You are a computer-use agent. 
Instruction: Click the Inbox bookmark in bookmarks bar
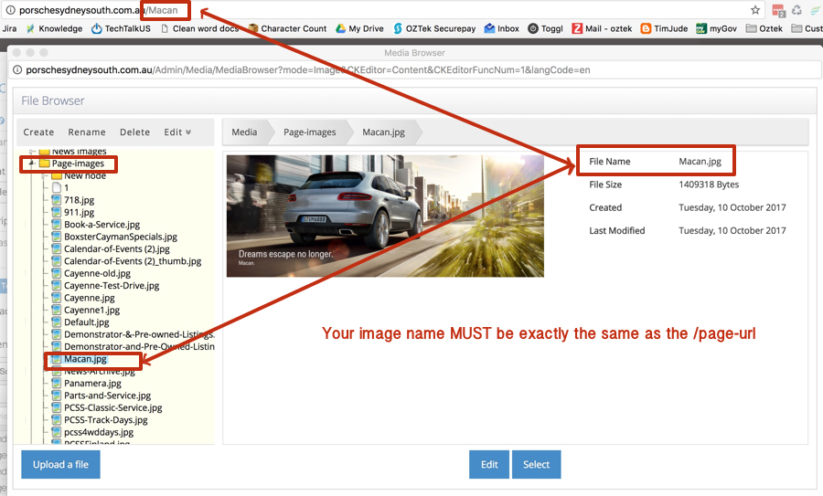(x=502, y=28)
